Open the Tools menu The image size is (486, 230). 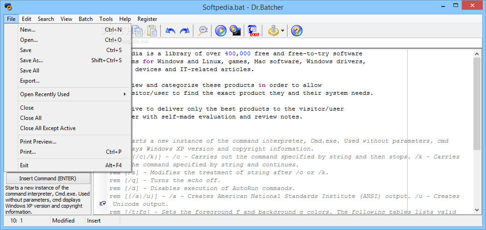(x=106, y=19)
